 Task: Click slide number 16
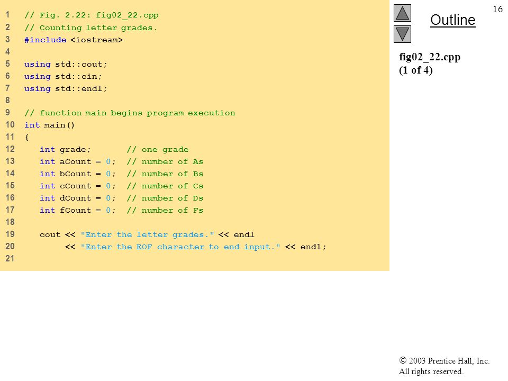coord(497,9)
